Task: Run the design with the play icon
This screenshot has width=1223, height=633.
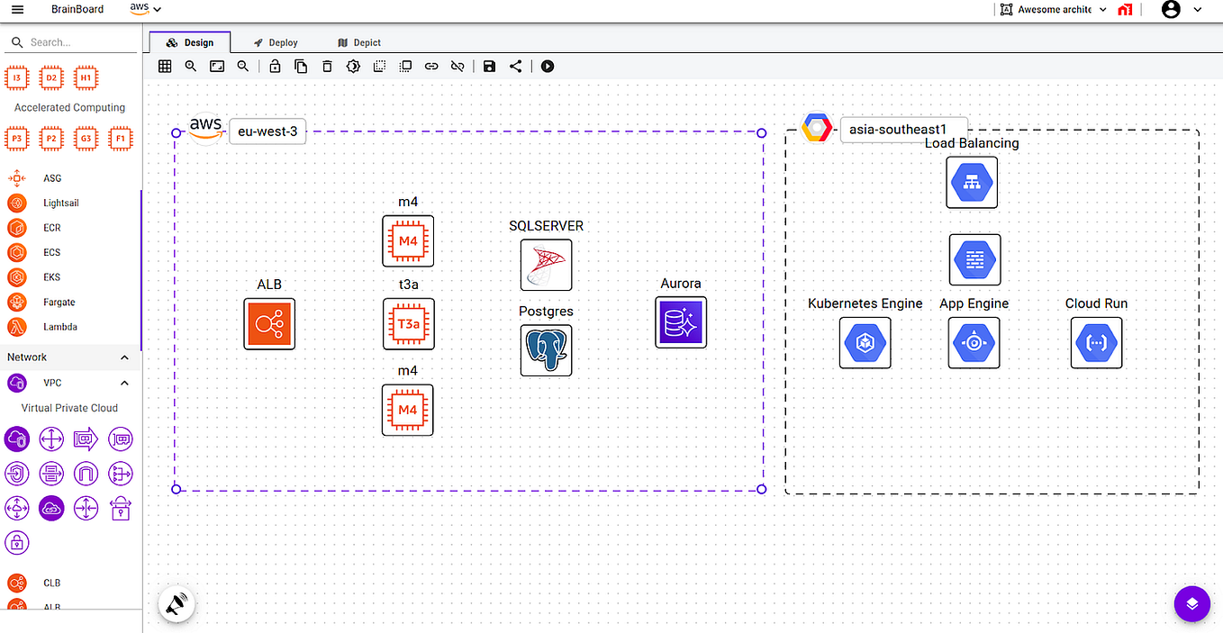Action: pyautogui.click(x=548, y=66)
